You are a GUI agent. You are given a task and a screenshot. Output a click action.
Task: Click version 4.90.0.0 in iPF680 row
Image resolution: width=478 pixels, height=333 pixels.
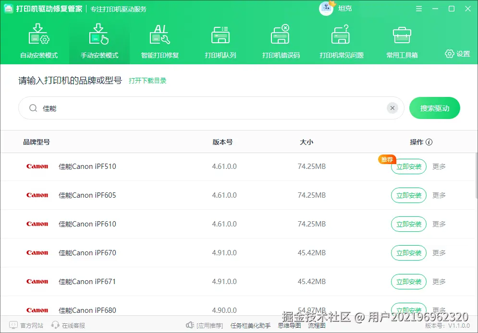coord(224,310)
